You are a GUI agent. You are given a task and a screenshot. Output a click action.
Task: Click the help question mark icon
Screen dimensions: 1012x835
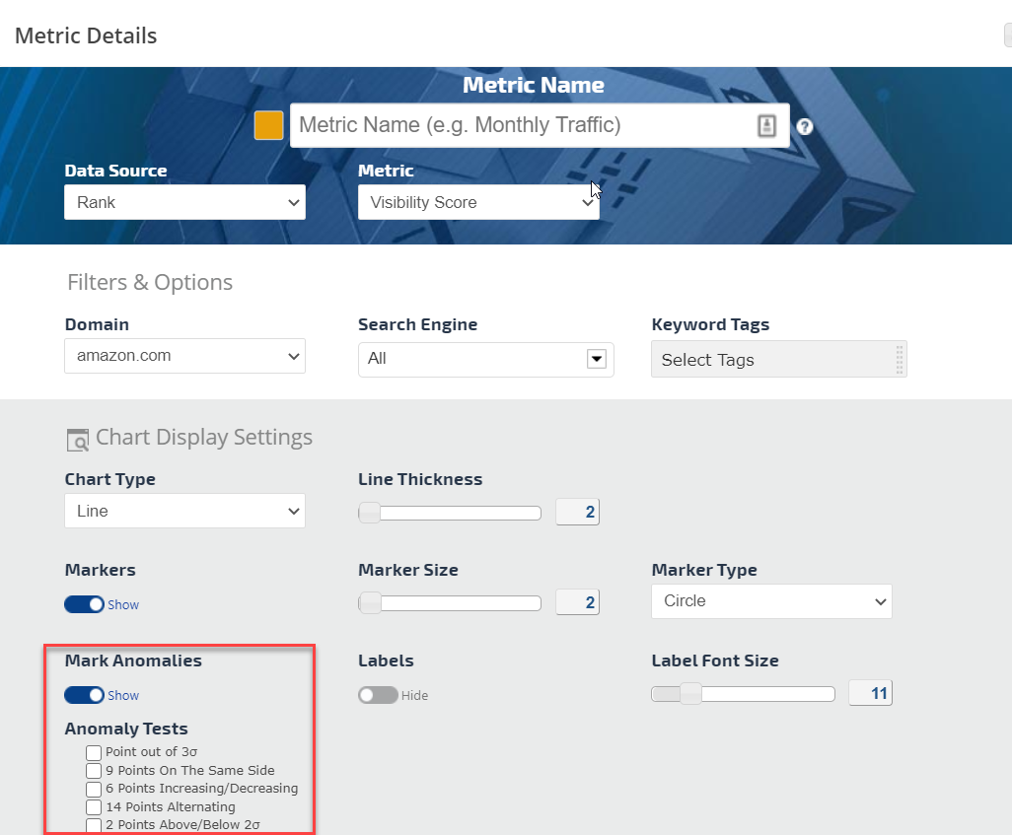click(x=804, y=126)
